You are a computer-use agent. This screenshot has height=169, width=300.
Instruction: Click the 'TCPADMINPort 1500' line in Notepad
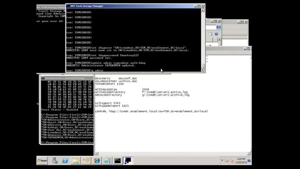tap(109, 84)
